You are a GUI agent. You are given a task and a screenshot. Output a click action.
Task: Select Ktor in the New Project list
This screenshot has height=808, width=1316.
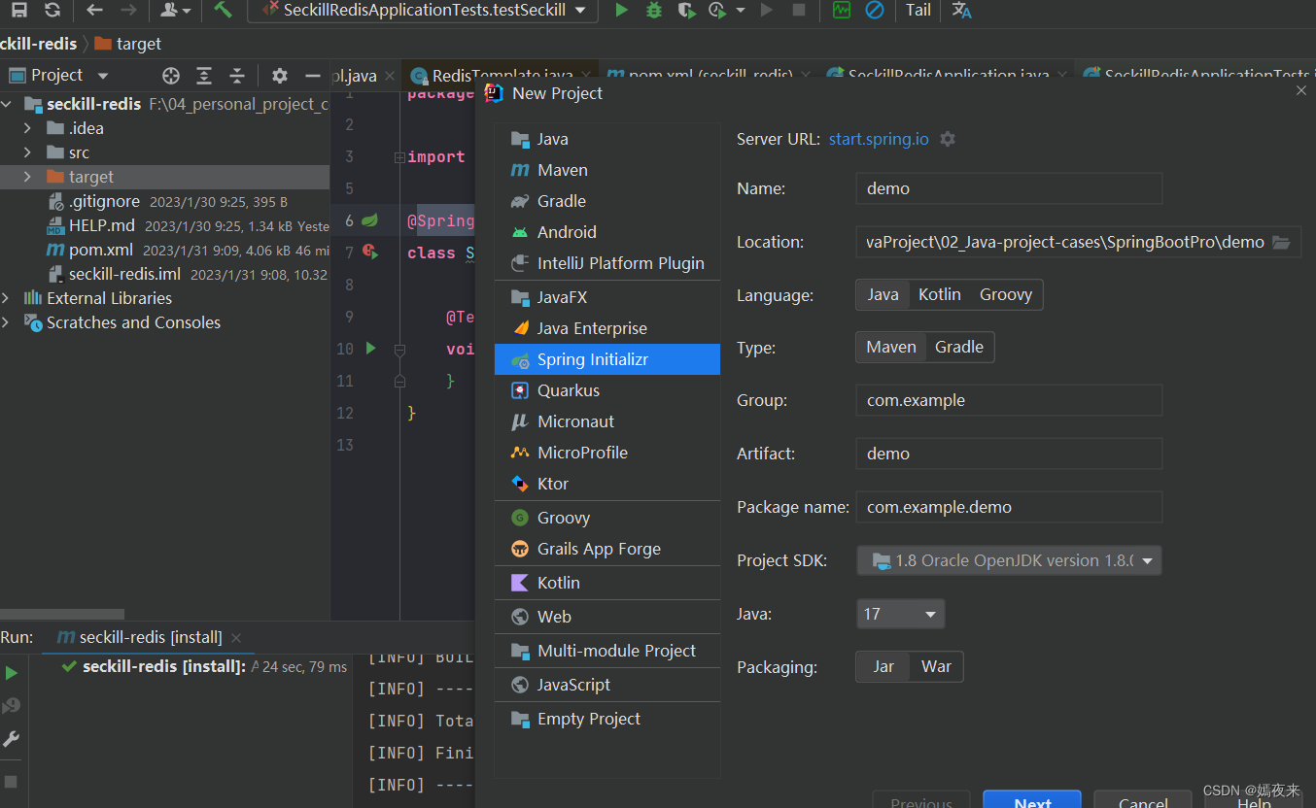coord(607,484)
